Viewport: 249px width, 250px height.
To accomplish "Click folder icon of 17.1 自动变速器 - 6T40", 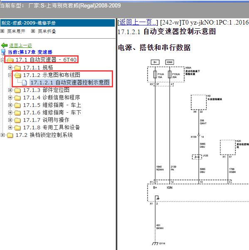I will coord(10,60).
